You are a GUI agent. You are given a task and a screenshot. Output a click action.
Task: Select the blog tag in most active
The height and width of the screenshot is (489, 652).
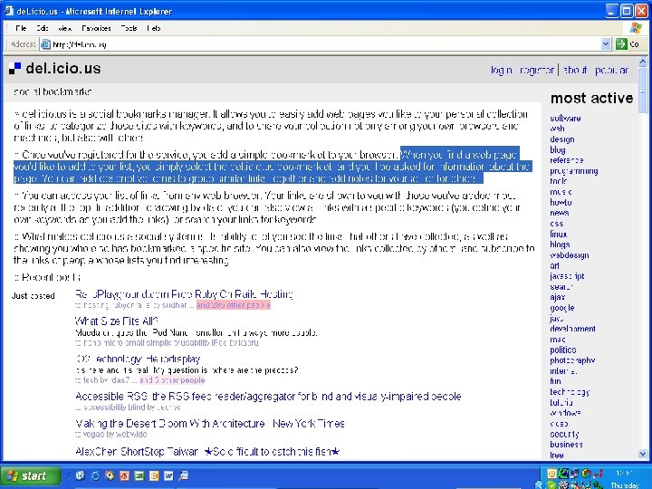[558, 149]
